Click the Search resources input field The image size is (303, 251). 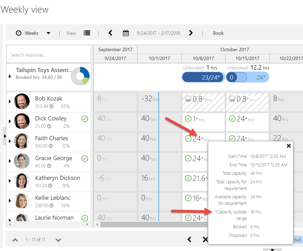pos(48,55)
